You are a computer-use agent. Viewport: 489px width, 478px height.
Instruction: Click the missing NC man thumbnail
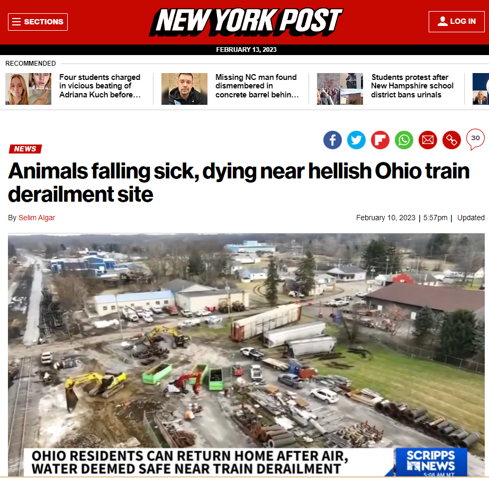pyautogui.click(x=184, y=89)
